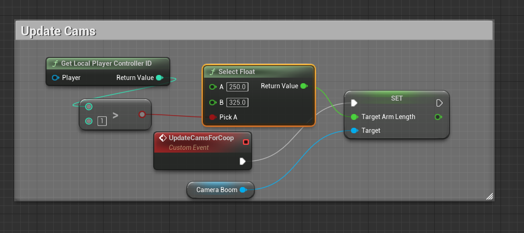Click the Target input pin on SET
524x233 pixels.
click(355, 131)
